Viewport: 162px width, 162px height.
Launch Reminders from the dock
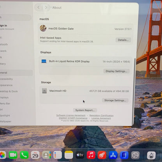58,155
